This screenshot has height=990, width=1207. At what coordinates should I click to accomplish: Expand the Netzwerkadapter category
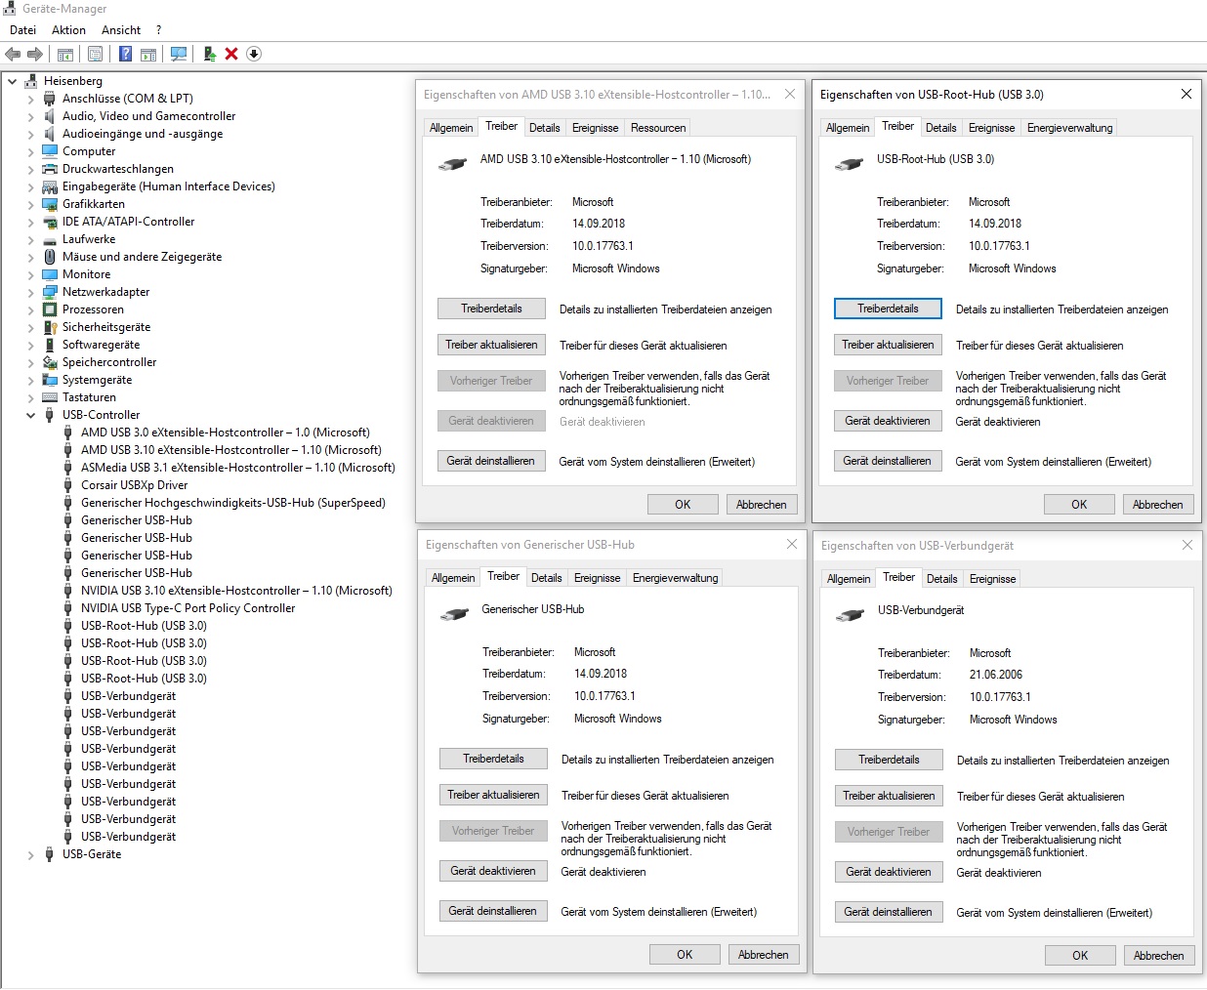coord(30,292)
